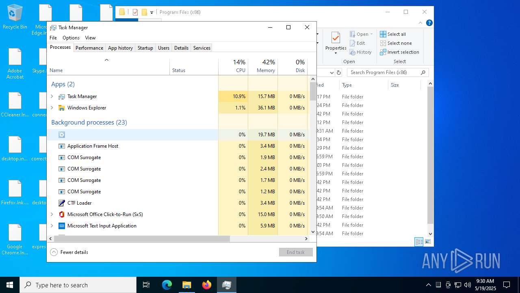Expand the Task Manager process row

coord(52,96)
